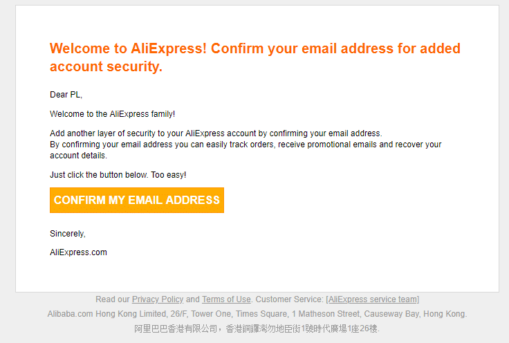Contact the AliExpress service team link
This screenshot has height=343, width=509.
pos(373,299)
